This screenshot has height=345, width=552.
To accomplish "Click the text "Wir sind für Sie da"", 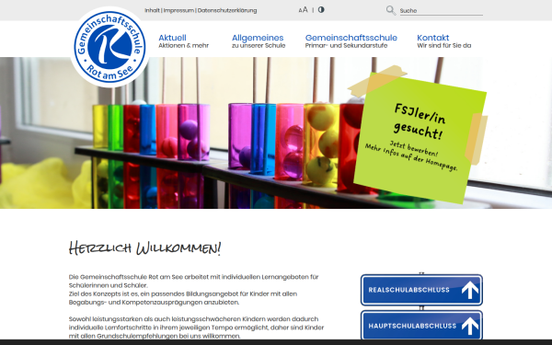I will (444, 45).
